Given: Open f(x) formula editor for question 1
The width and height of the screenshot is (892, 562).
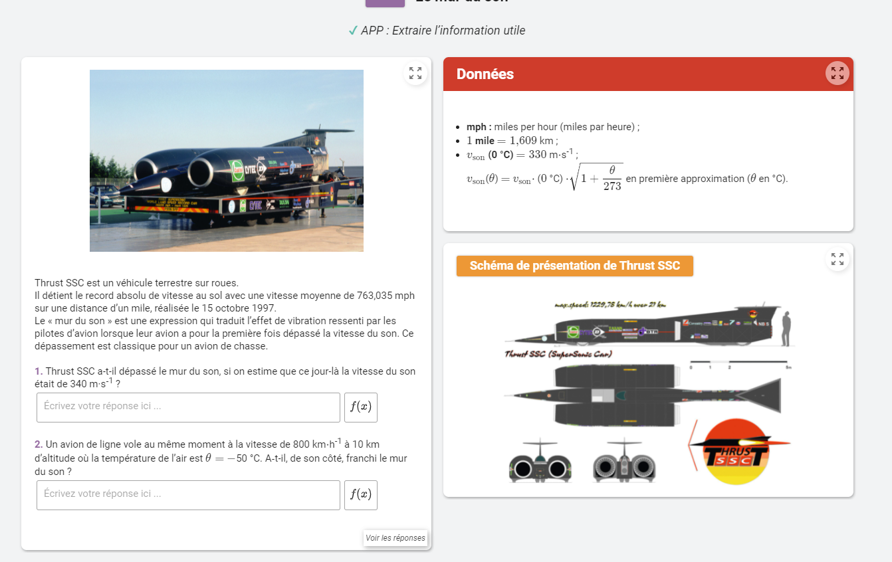Looking at the screenshot, I should click(360, 407).
